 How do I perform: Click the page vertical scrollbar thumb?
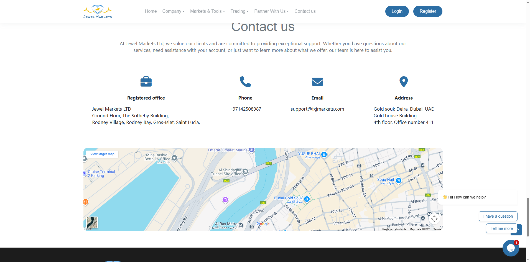528,217
